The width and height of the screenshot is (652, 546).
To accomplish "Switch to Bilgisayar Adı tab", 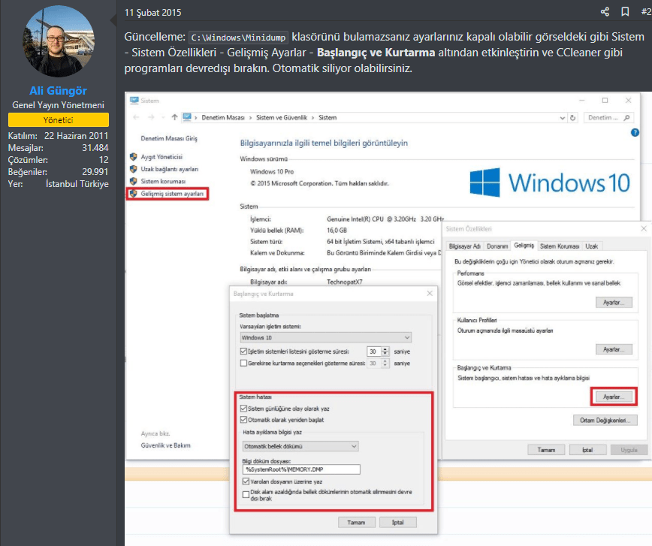I will 464,246.
